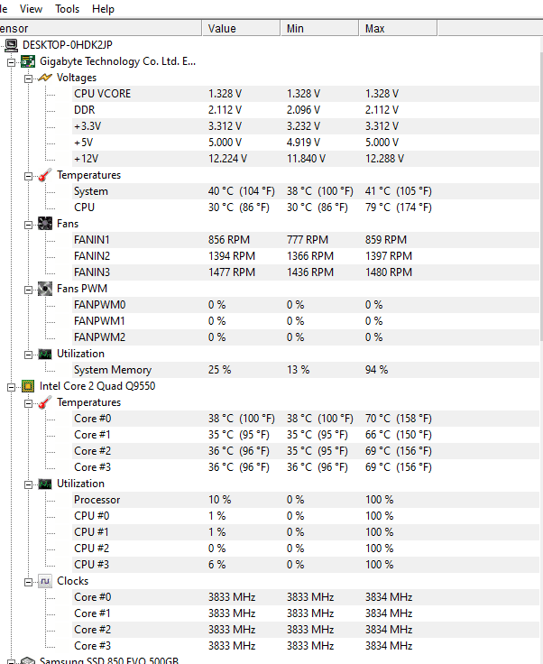Click the Samsung SSD drive icon
This screenshot has width=543, height=664.
click(29, 661)
